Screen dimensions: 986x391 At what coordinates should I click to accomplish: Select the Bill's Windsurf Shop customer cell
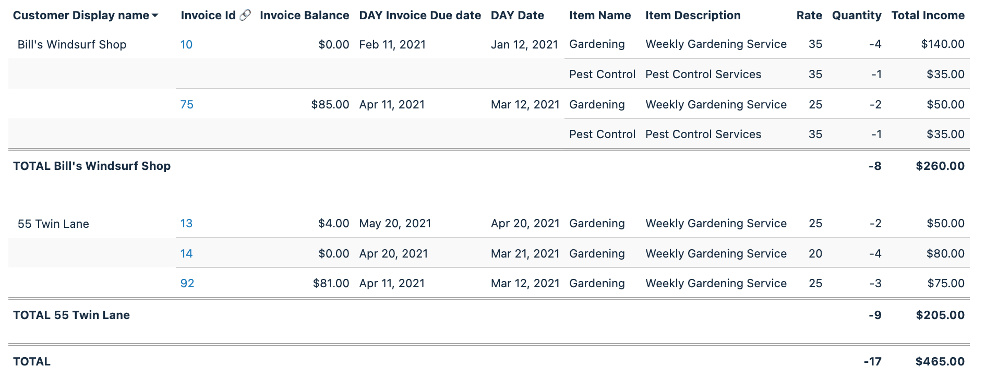72,45
